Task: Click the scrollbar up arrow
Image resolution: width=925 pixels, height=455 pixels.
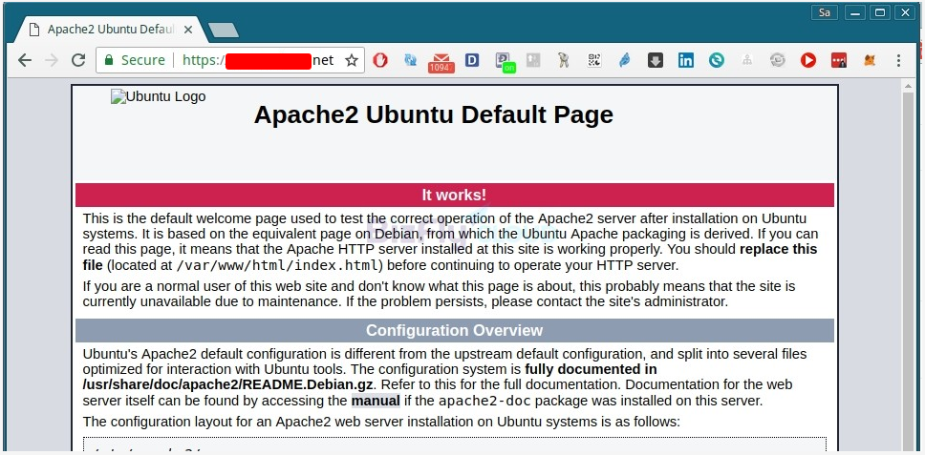Action: 909,87
